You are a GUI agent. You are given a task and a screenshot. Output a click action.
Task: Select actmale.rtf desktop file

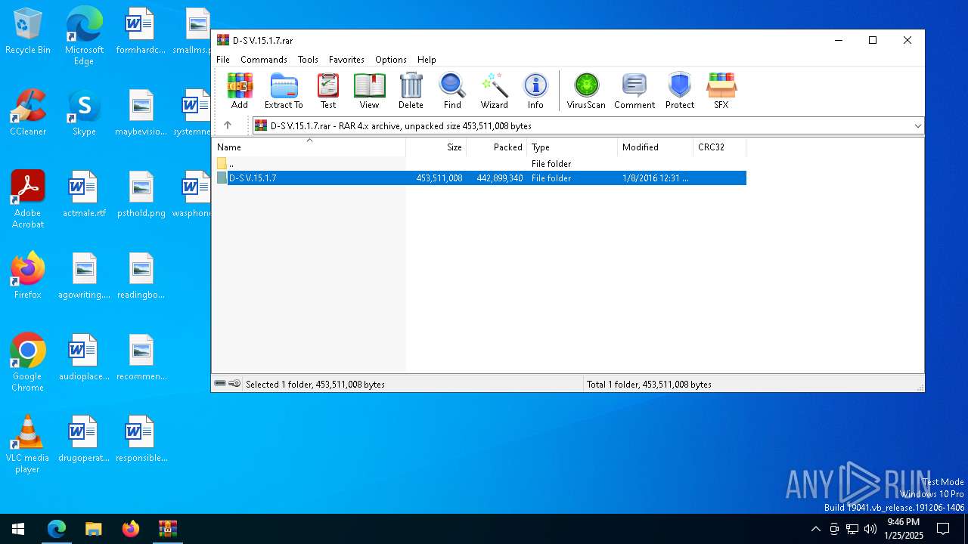pos(84,194)
